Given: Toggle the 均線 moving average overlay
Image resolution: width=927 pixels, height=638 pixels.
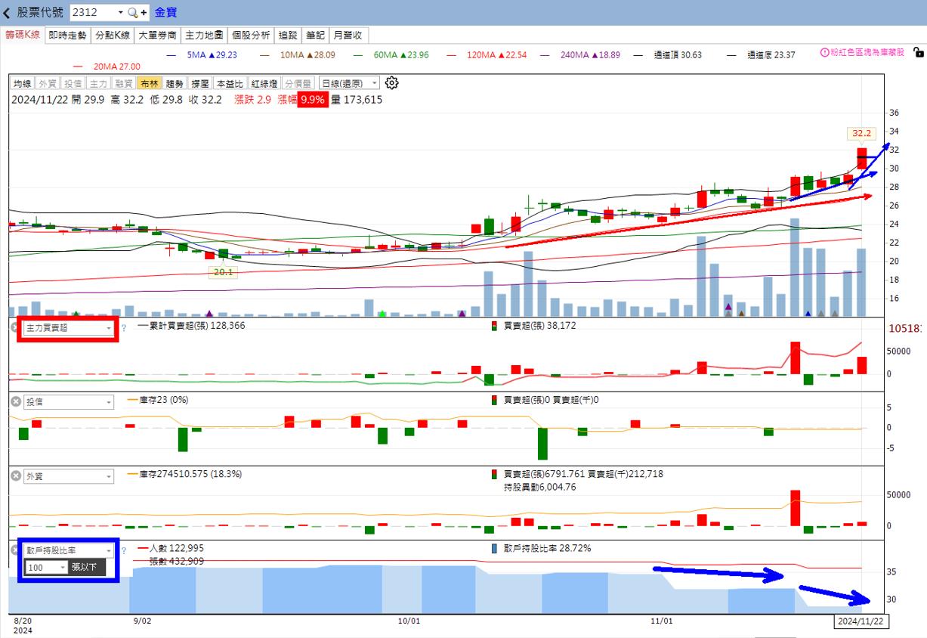Looking at the screenshot, I should click(x=23, y=84).
